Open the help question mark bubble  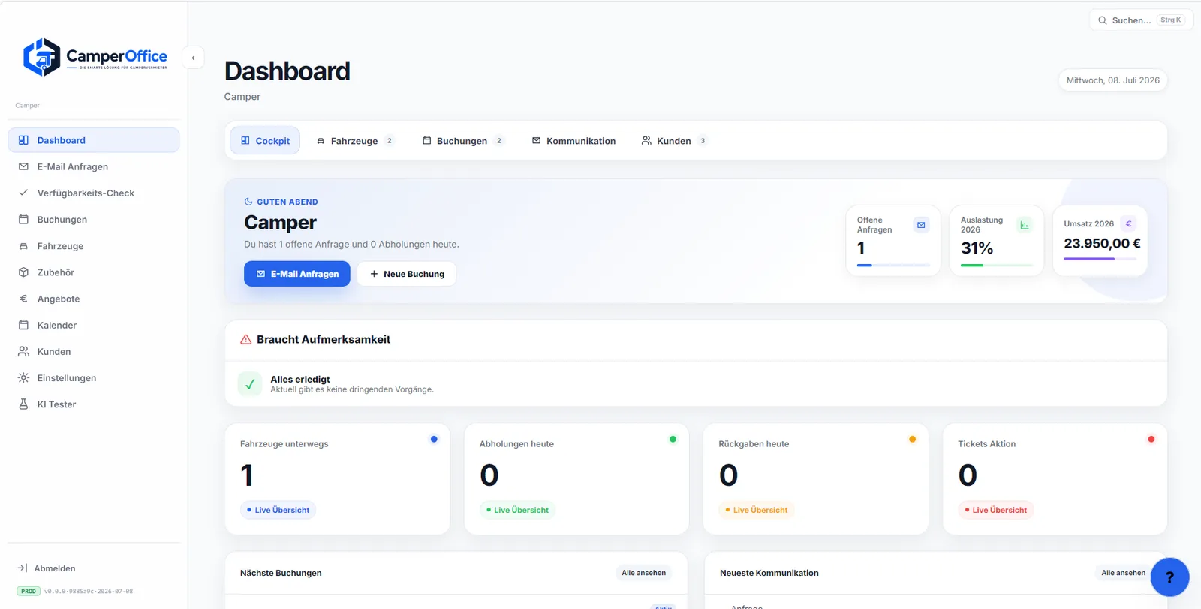click(x=1169, y=577)
